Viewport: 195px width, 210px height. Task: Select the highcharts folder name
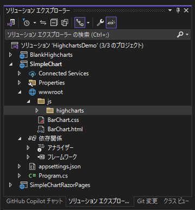70,110
